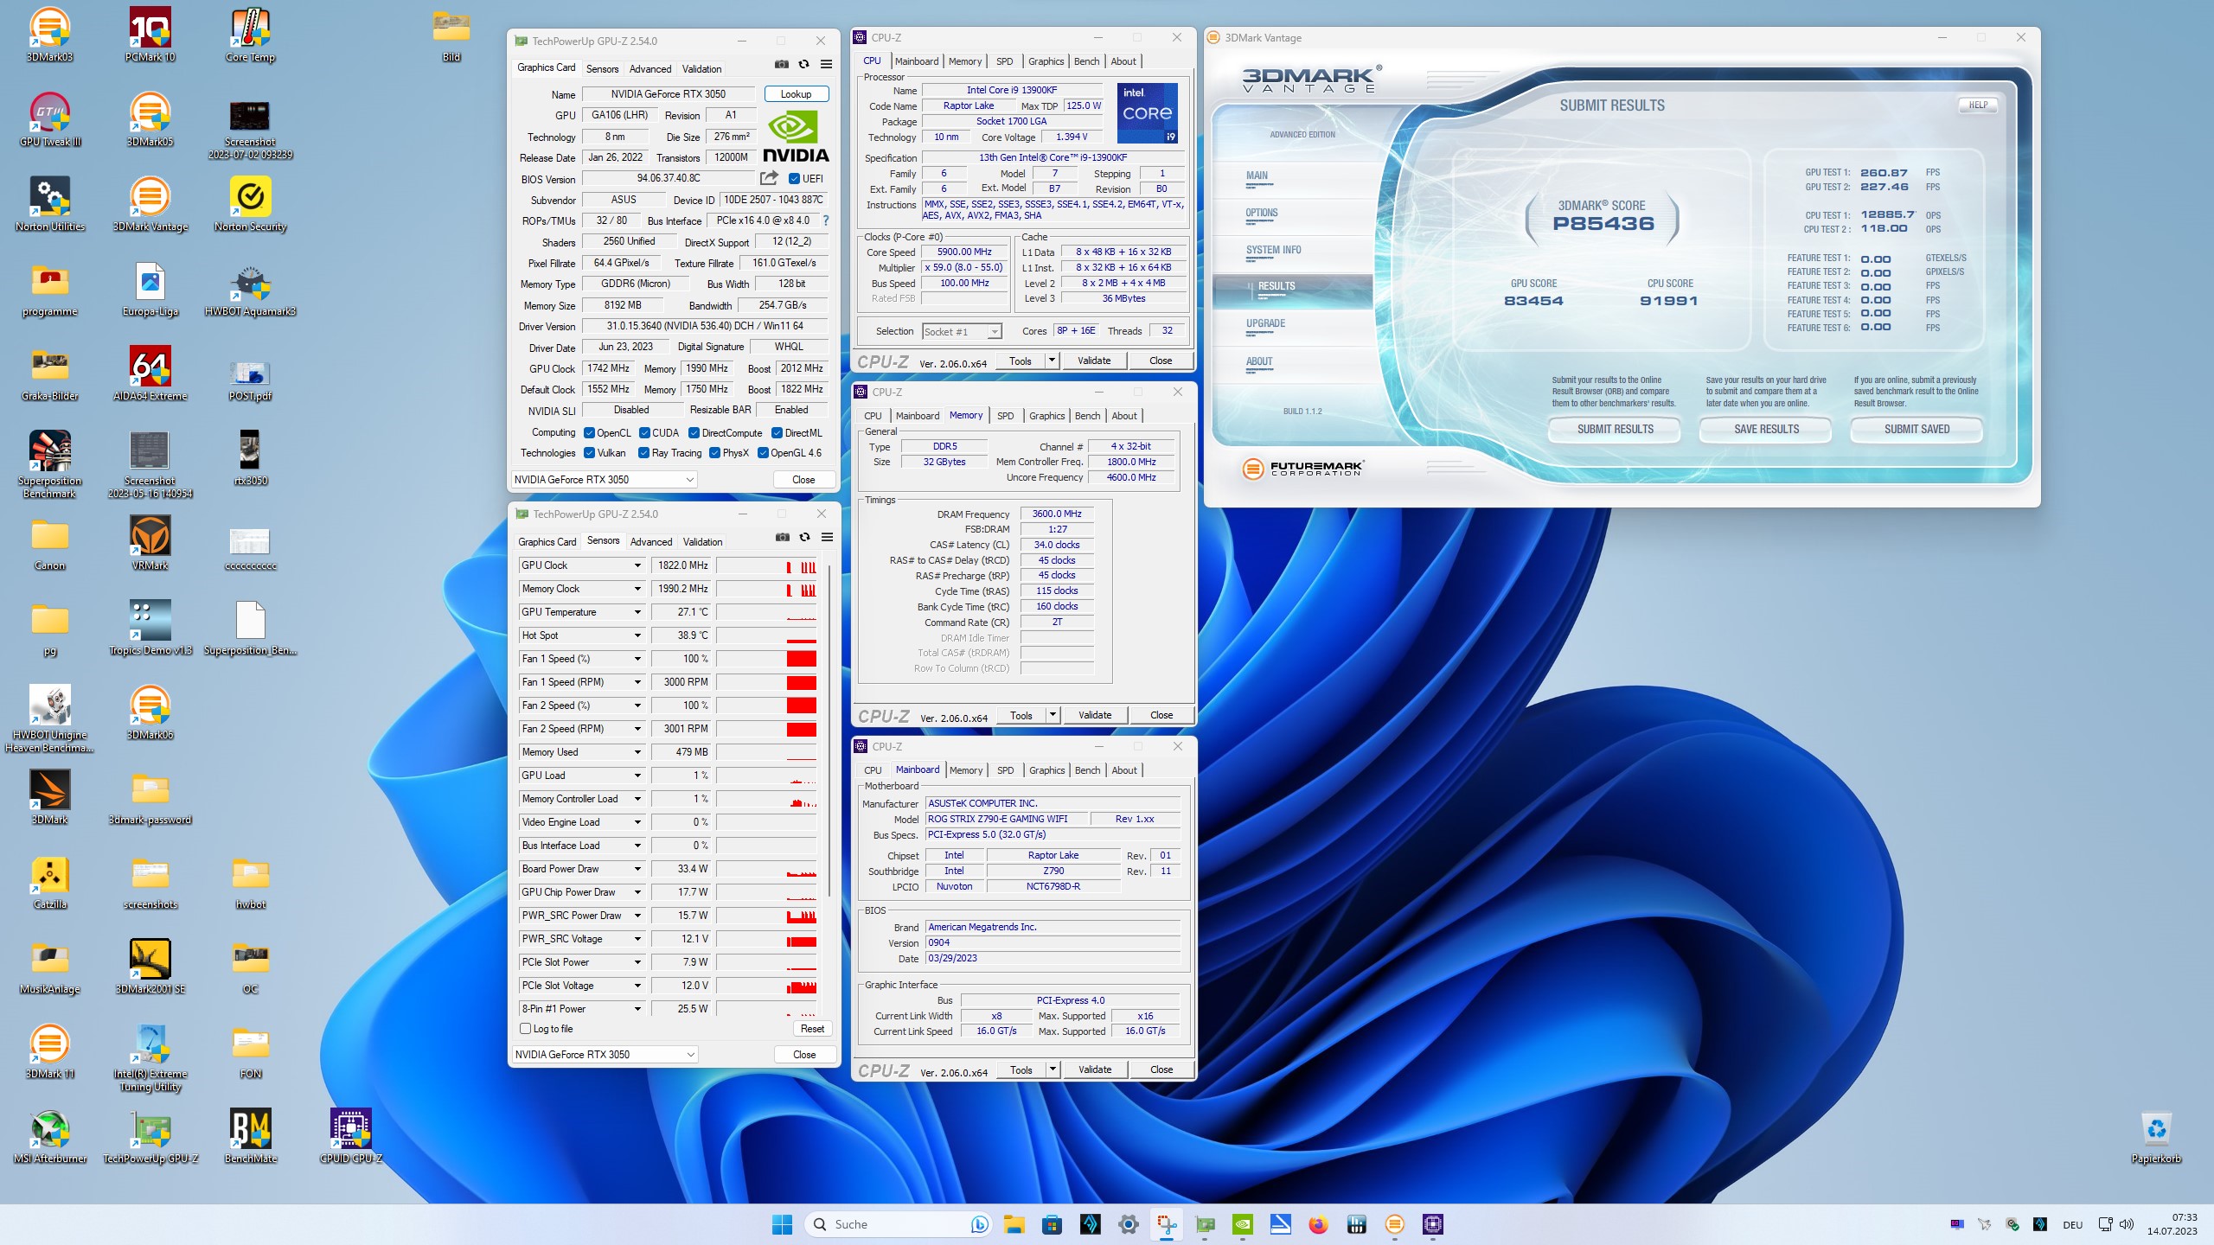Click the share BIOS export icon in GPU-Z
Image resolution: width=2214 pixels, height=1245 pixels.
[769, 178]
